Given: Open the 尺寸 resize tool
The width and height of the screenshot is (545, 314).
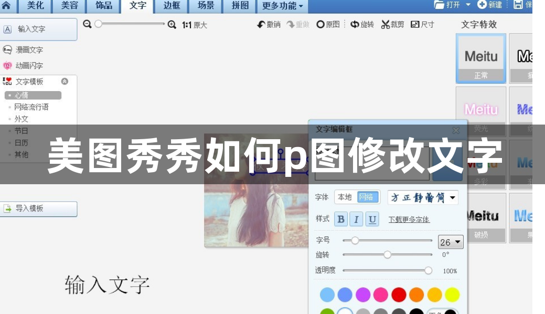Looking at the screenshot, I should (x=423, y=24).
